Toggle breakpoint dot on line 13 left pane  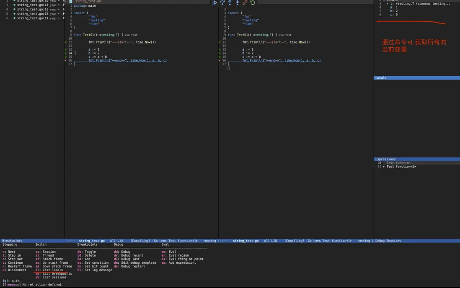(x=66, y=50)
